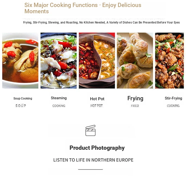
Task: Click the COOKING subtitle under Stir-Frying
Action: (173, 106)
